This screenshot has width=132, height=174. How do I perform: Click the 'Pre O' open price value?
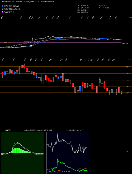[x=83, y=6]
